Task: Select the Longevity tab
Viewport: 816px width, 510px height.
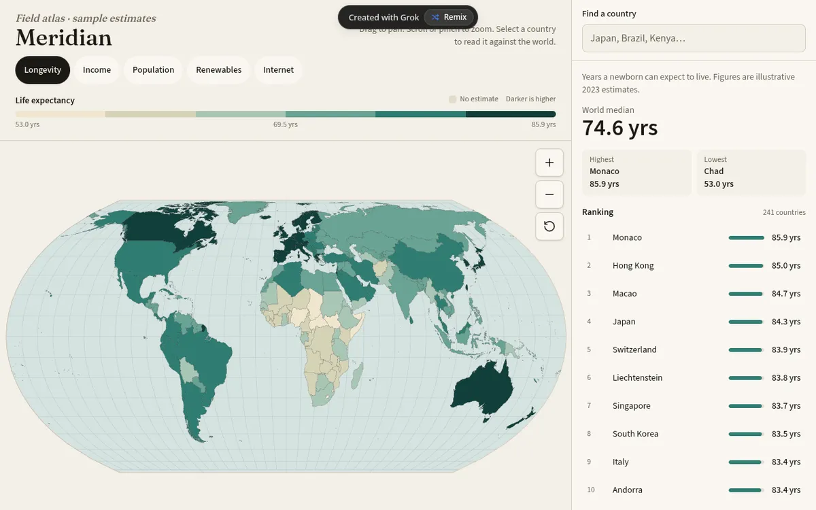Action: point(43,70)
